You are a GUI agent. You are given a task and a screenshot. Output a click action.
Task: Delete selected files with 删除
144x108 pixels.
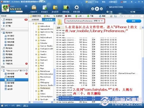coord(68,16)
